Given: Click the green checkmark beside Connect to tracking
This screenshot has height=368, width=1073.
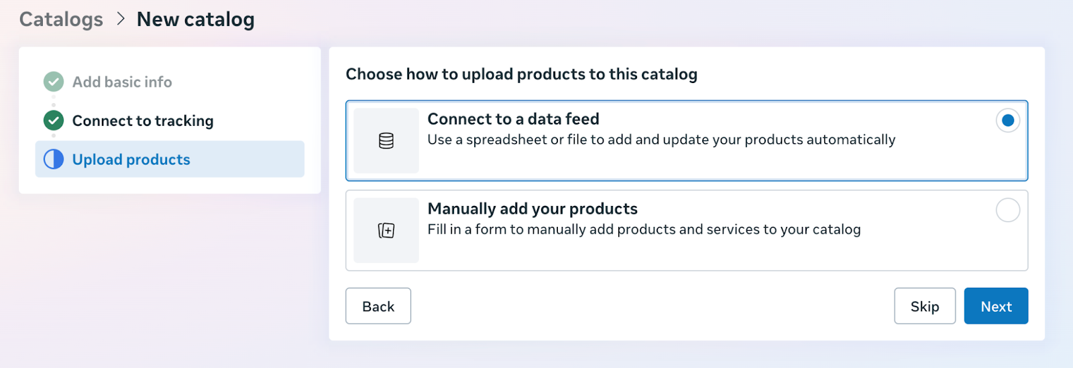Looking at the screenshot, I should [x=54, y=120].
